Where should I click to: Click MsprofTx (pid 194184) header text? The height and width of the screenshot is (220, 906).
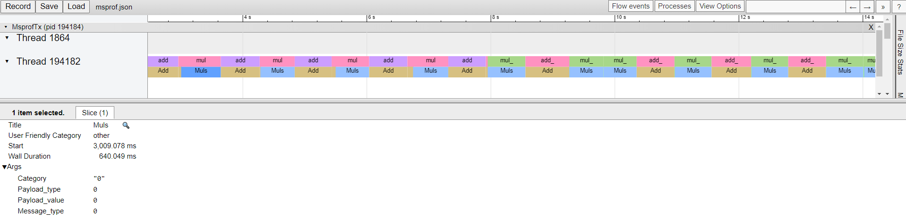pyautogui.click(x=48, y=27)
